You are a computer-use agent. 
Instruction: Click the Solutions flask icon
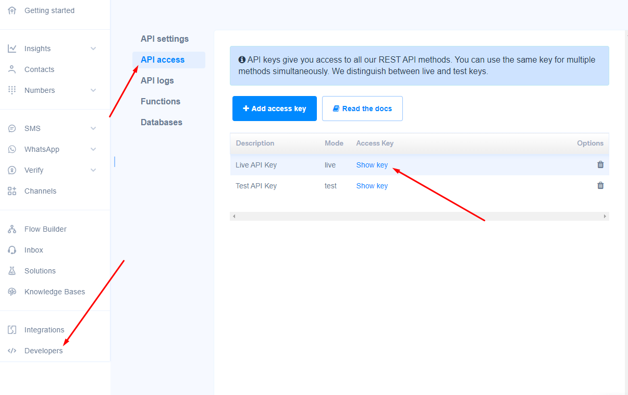12,271
